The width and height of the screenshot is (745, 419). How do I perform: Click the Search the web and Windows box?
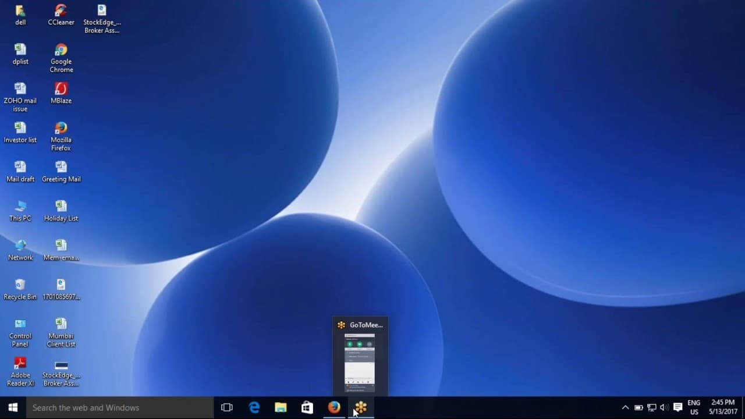pyautogui.click(x=120, y=407)
